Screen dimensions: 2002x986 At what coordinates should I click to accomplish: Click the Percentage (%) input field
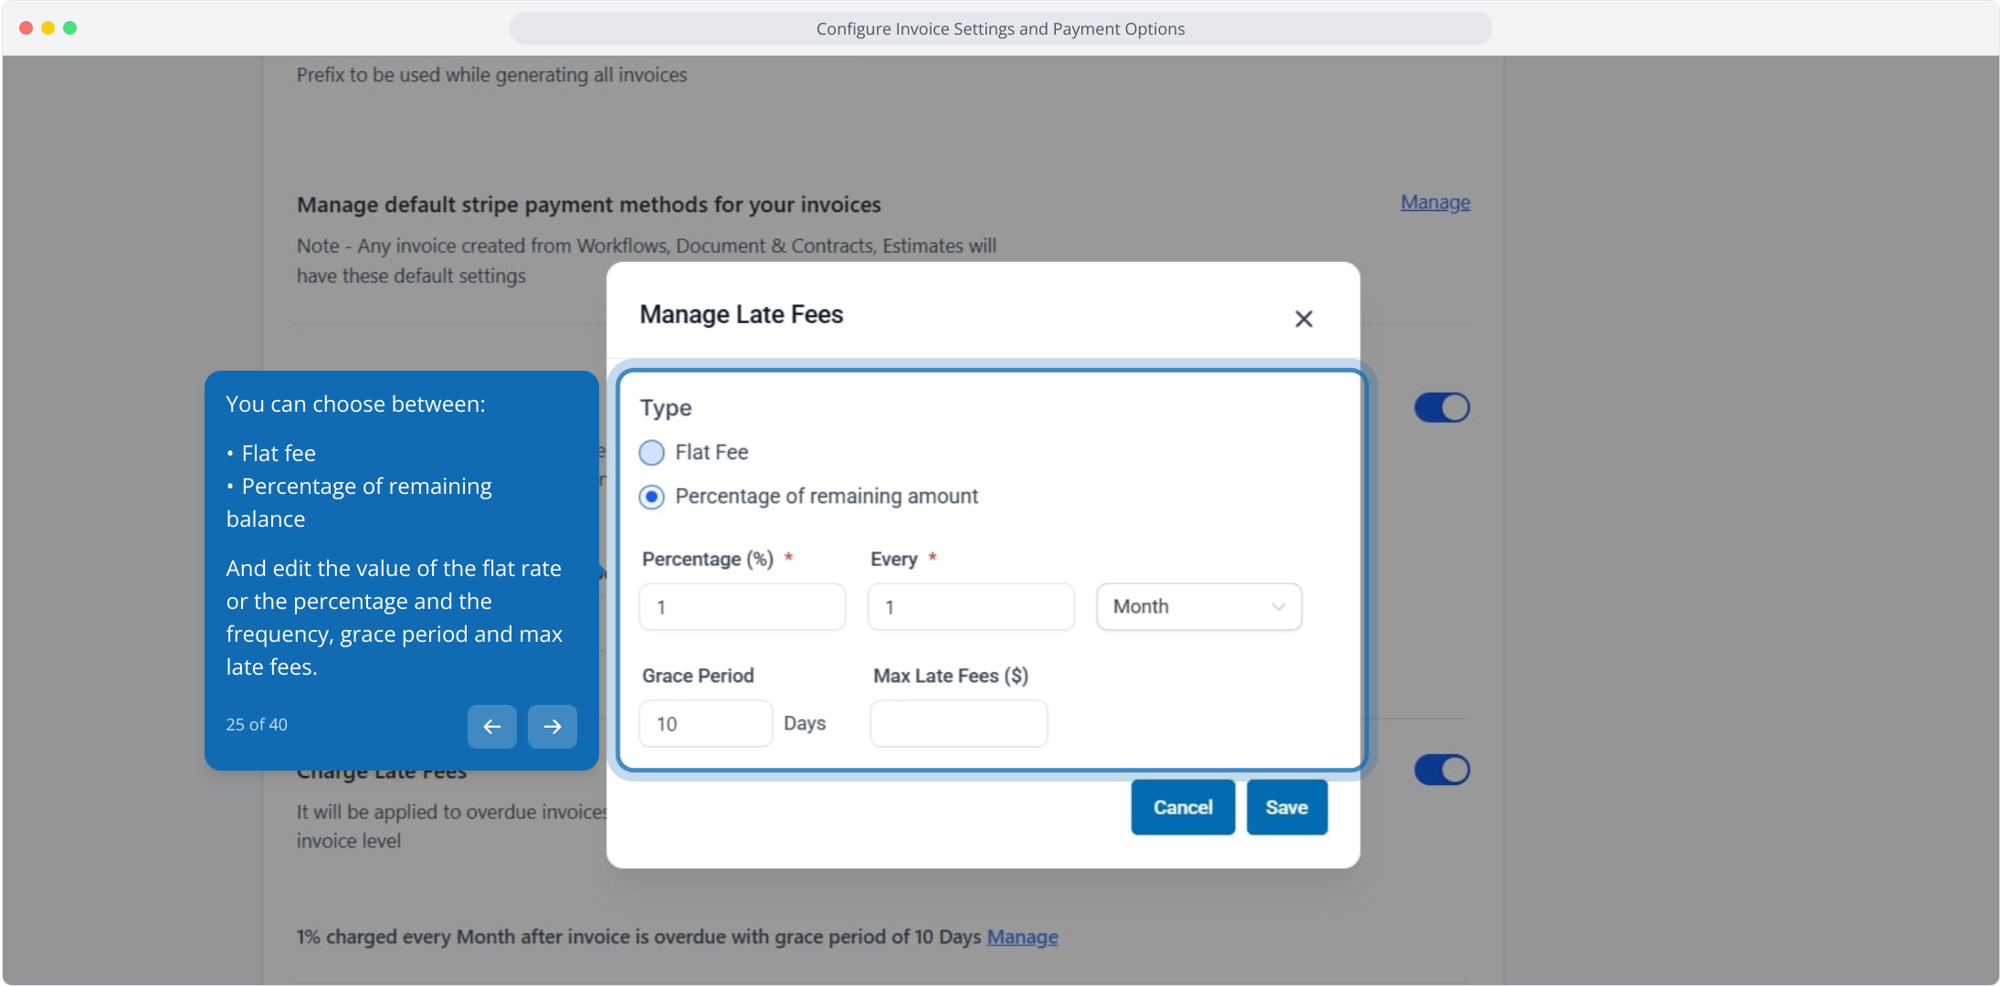(742, 607)
